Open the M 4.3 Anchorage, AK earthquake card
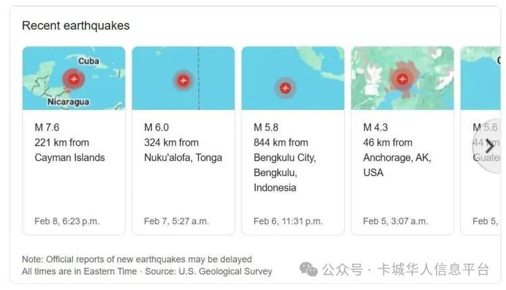The width and height of the screenshot is (506, 290). [x=402, y=141]
